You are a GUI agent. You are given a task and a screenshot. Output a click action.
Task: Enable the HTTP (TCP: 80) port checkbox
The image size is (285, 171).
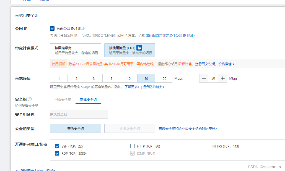tap(133, 146)
